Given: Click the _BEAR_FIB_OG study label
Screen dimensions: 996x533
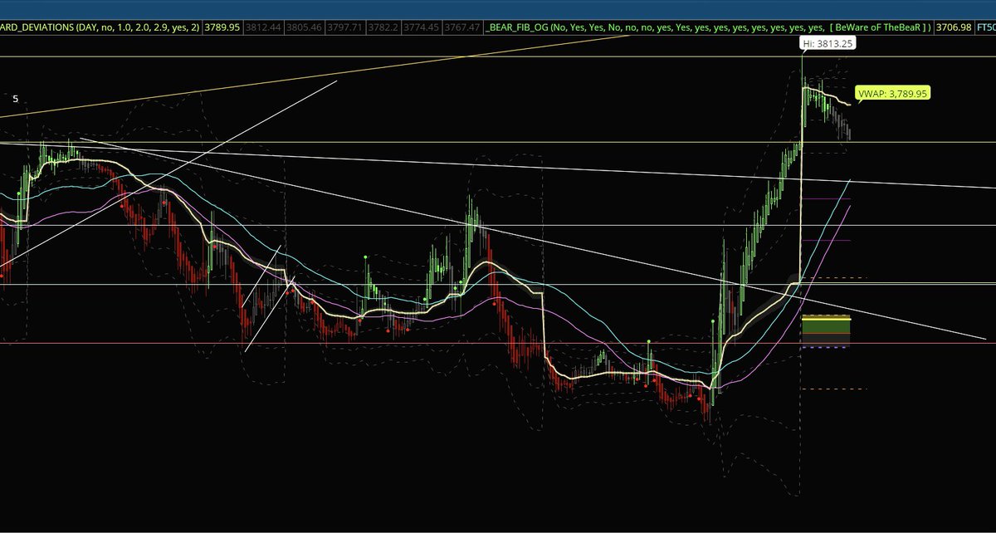Looking at the screenshot, I should tap(709, 27).
